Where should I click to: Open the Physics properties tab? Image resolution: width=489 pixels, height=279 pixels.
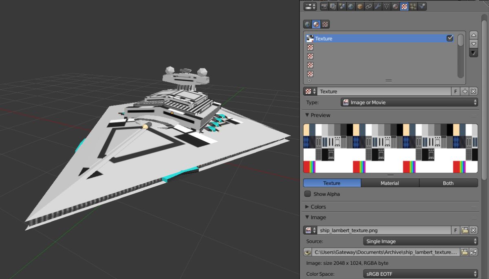click(422, 6)
